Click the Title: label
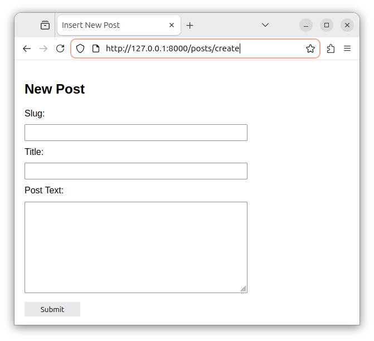This screenshot has width=374, height=341. coord(34,152)
